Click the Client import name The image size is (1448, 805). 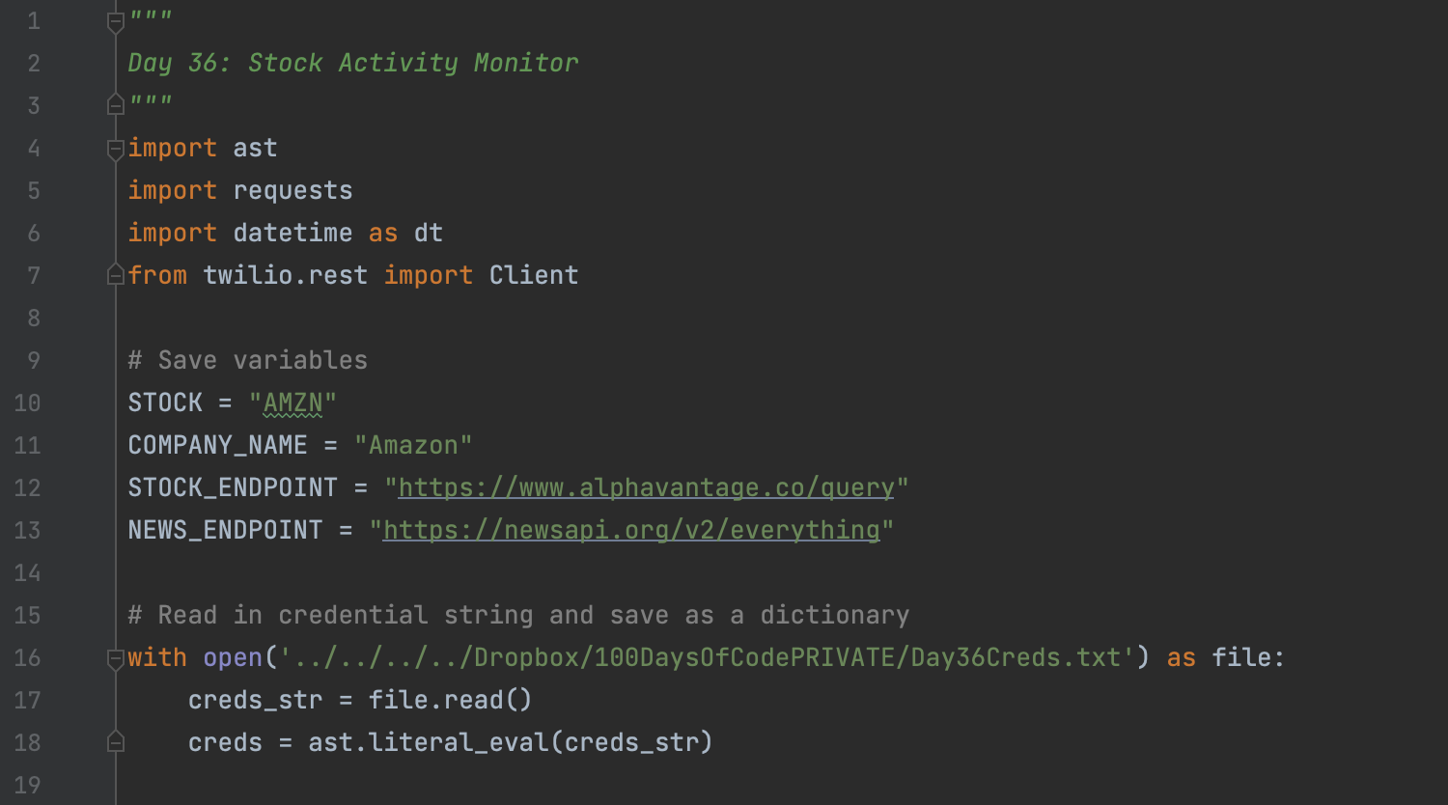point(534,275)
